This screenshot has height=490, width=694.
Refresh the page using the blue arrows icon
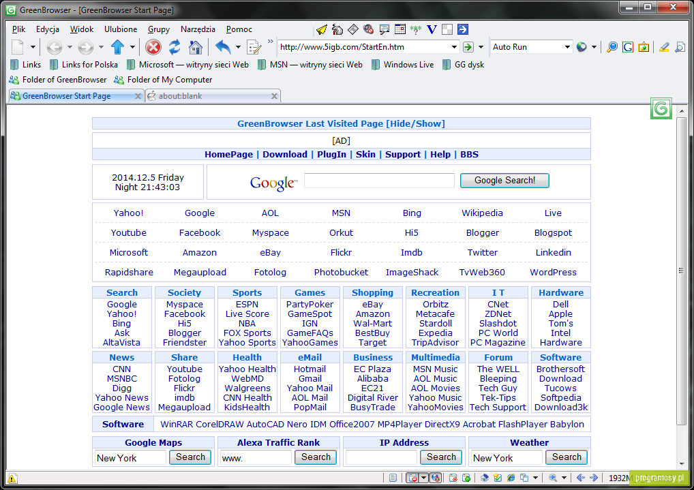click(x=175, y=46)
